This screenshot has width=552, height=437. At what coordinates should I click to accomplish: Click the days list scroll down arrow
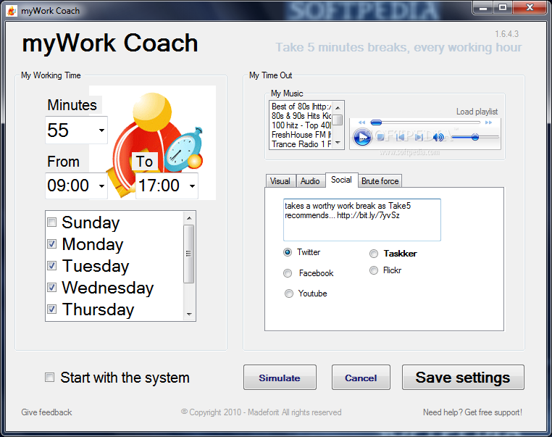point(189,314)
